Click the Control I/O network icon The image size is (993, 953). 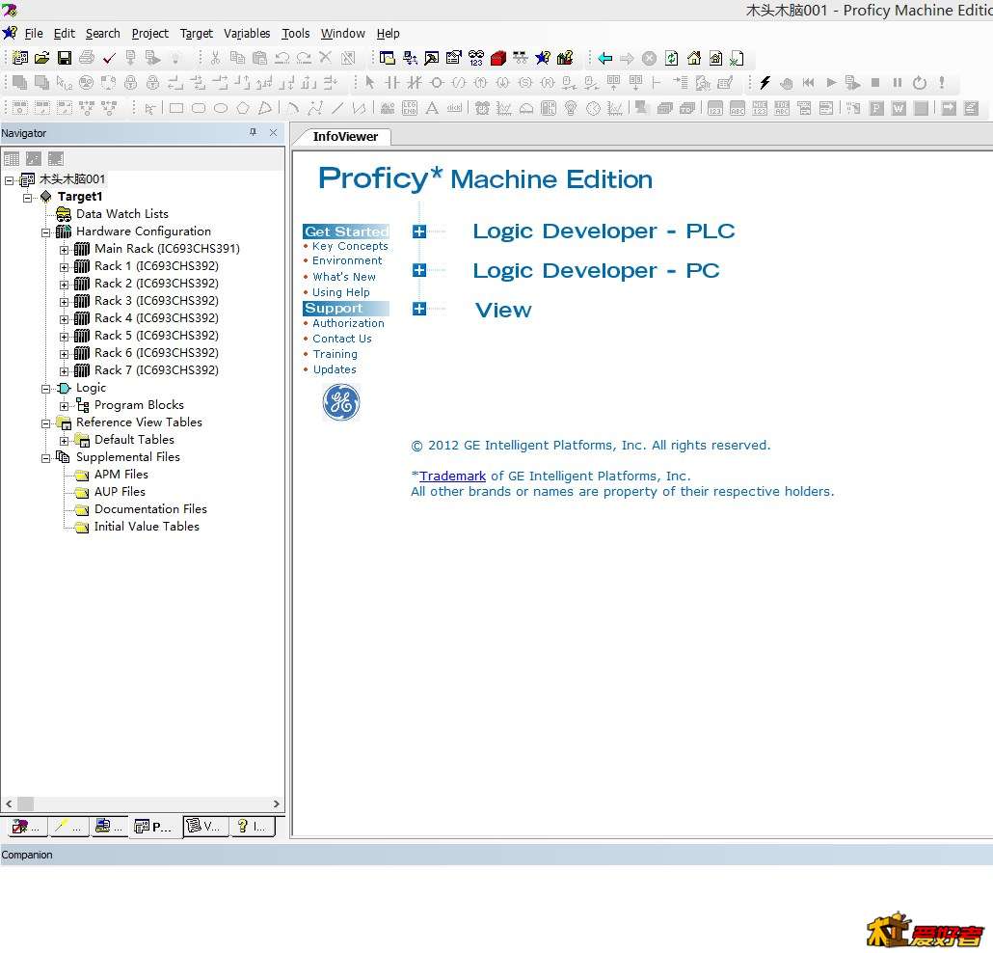[x=409, y=58]
